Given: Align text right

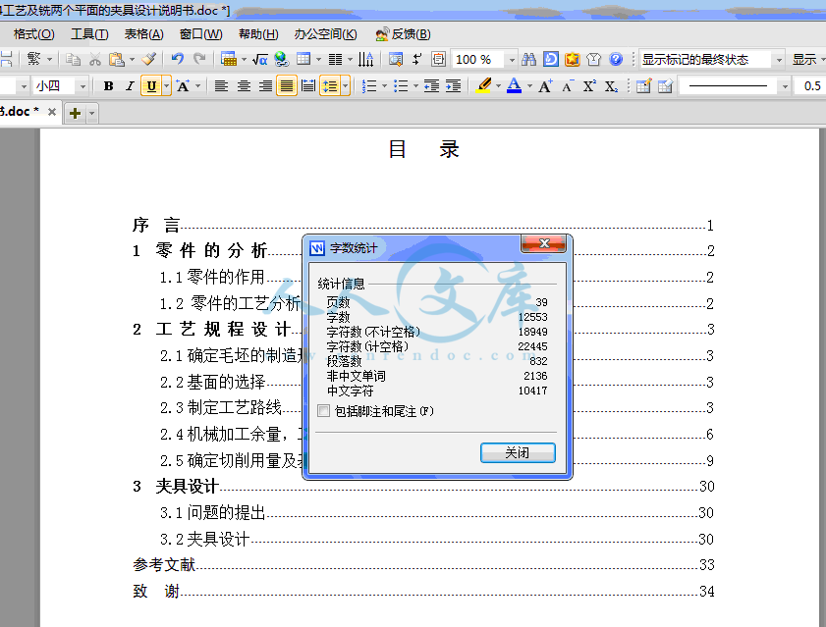Looking at the screenshot, I should click(x=265, y=85).
